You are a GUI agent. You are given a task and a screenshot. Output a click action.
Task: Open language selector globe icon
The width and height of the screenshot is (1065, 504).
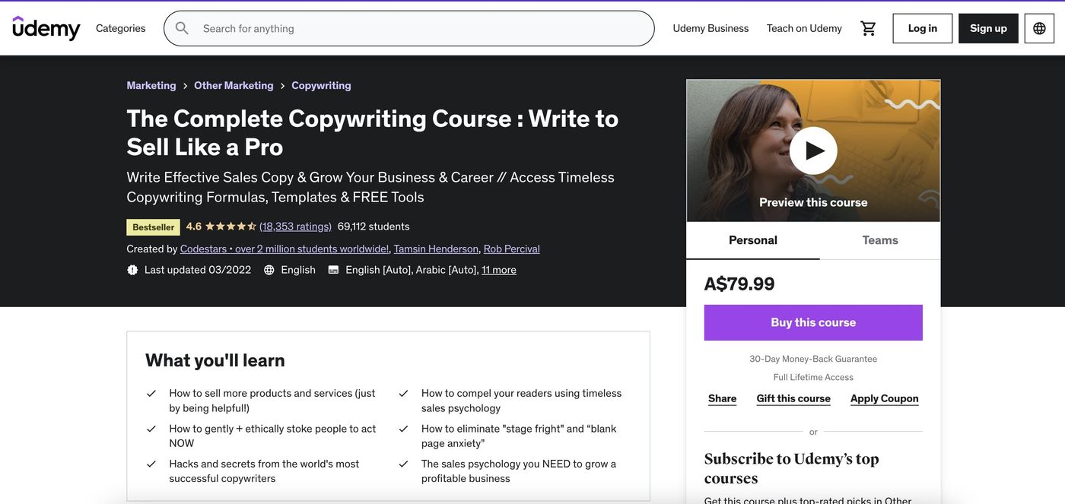coord(1039,28)
